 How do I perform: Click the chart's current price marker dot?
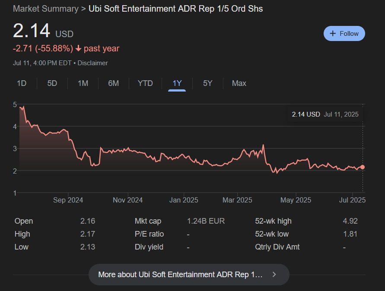coord(363,167)
